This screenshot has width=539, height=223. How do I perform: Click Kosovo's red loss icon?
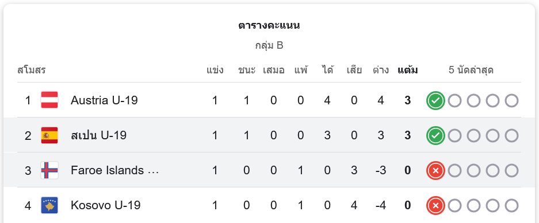[435, 206]
